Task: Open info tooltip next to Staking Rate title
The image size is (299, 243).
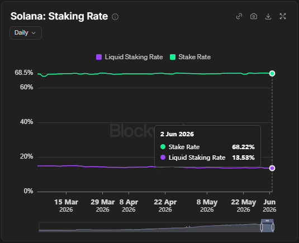Action: (115, 17)
